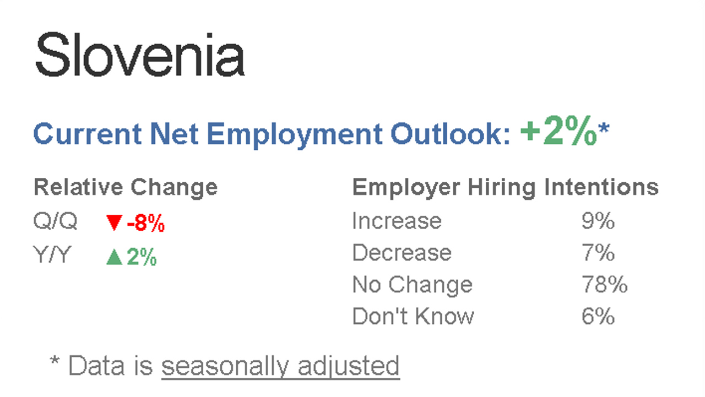Select the 9% Increase value

pos(598,221)
